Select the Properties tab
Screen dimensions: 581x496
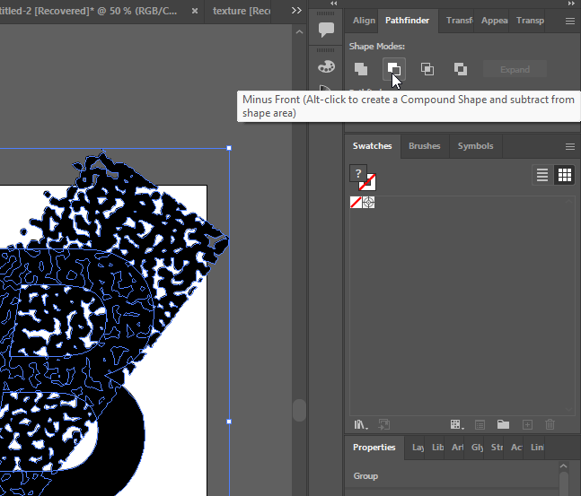374,448
